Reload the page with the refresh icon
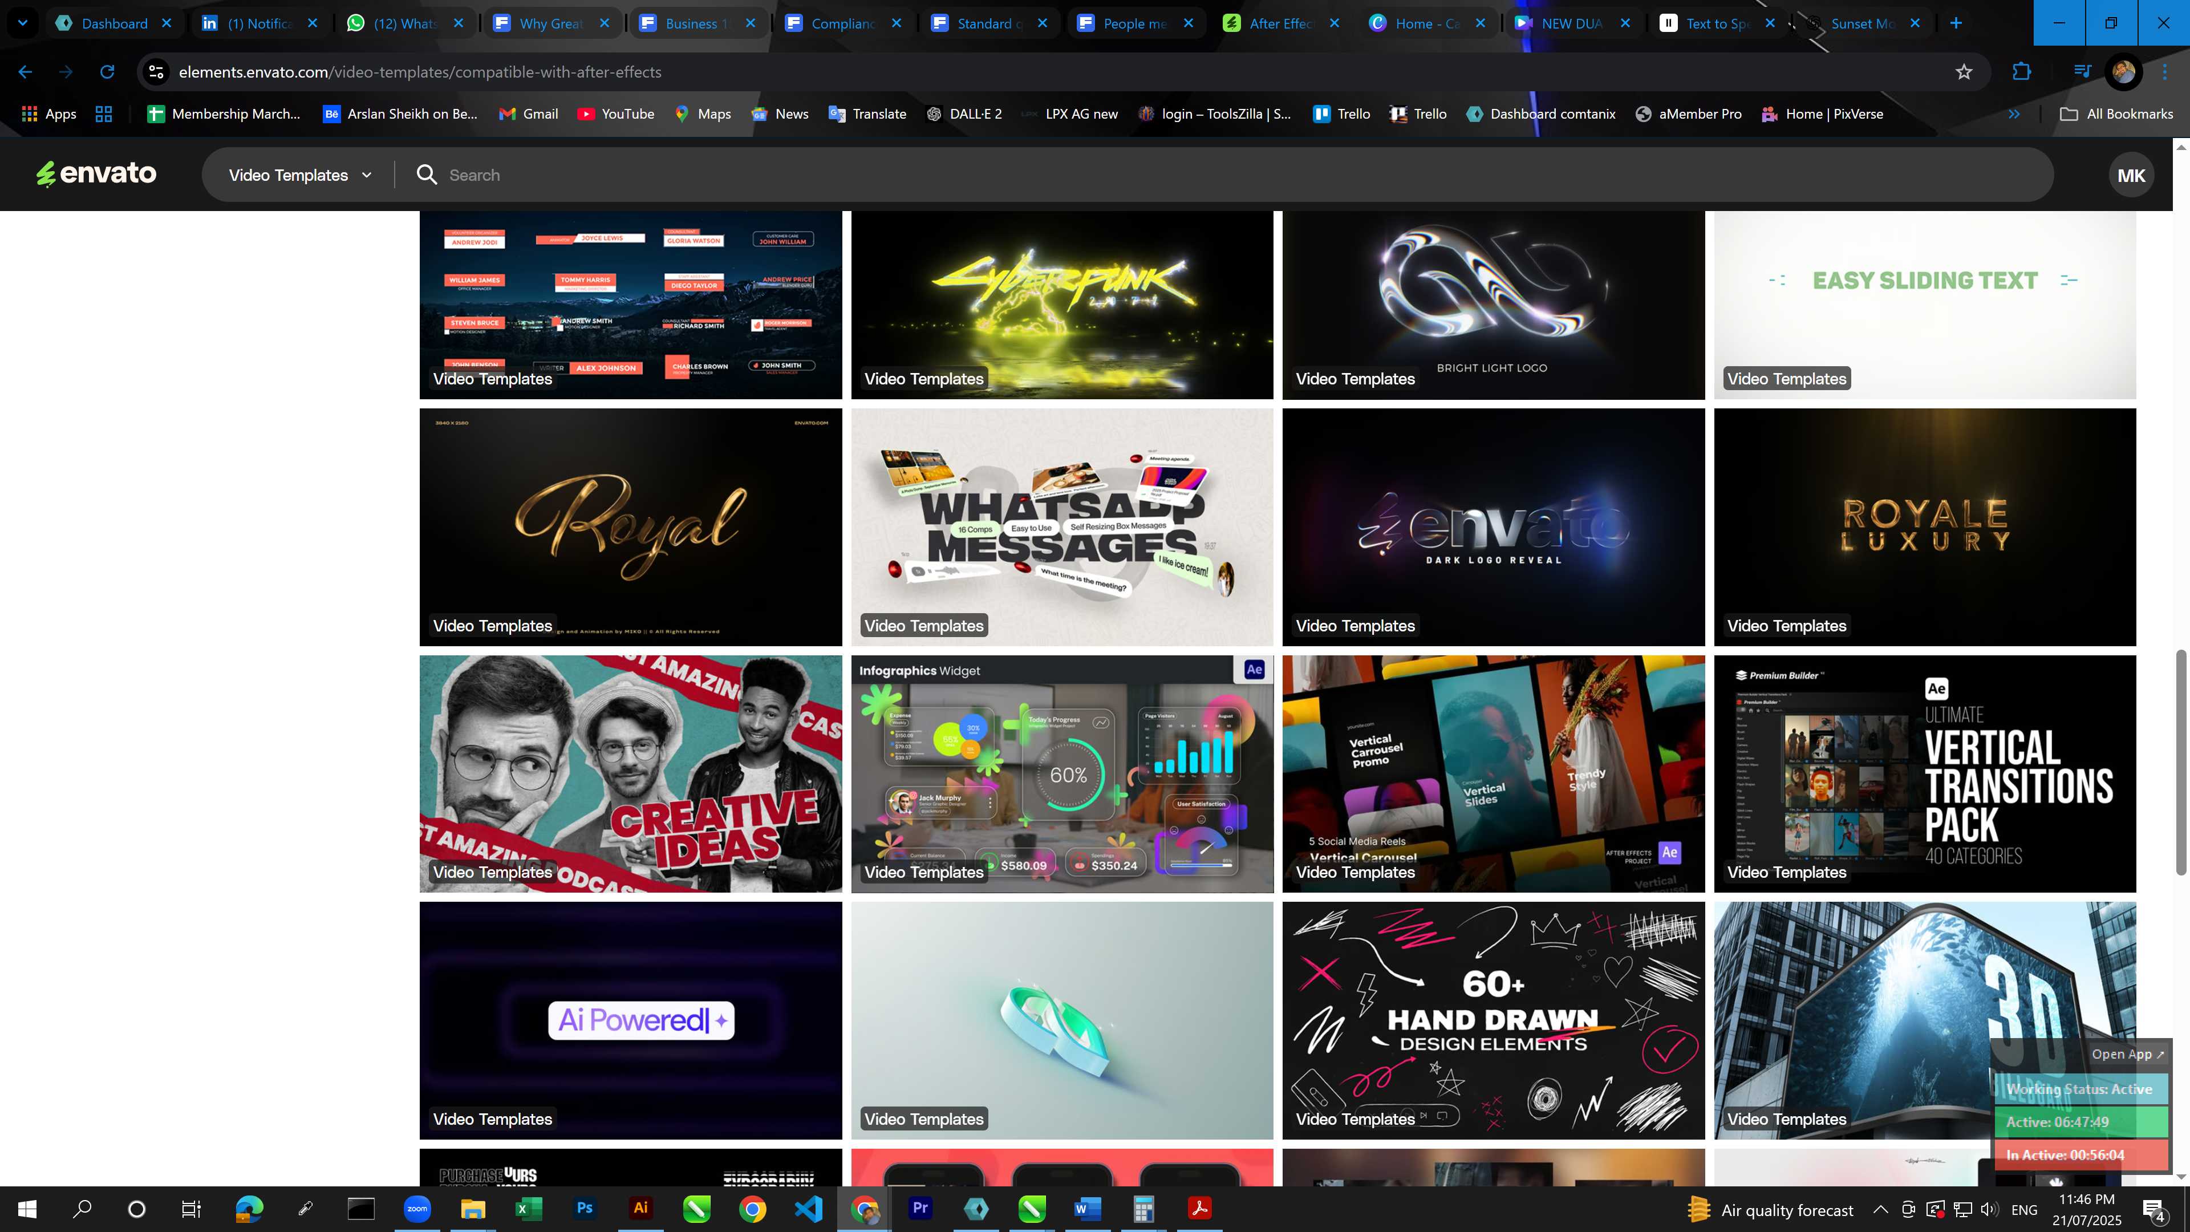The height and width of the screenshot is (1232, 2190). [x=107, y=72]
